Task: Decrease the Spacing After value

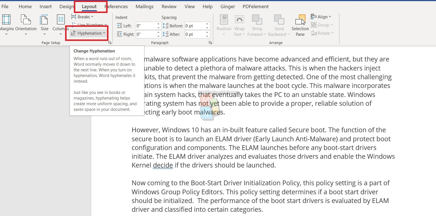Action: (207, 36)
